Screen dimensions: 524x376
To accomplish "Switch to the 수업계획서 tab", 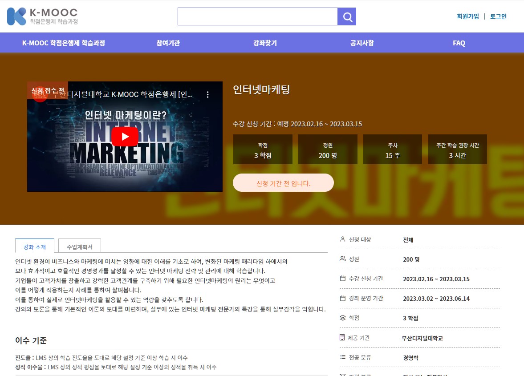I will (80, 246).
